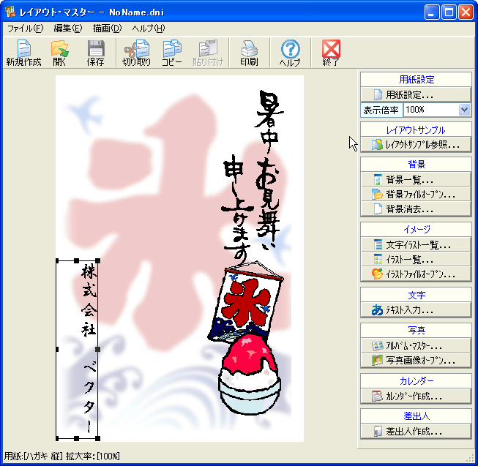
Task: Click テキスト入力... text input button
Action: tap(416, 310)
